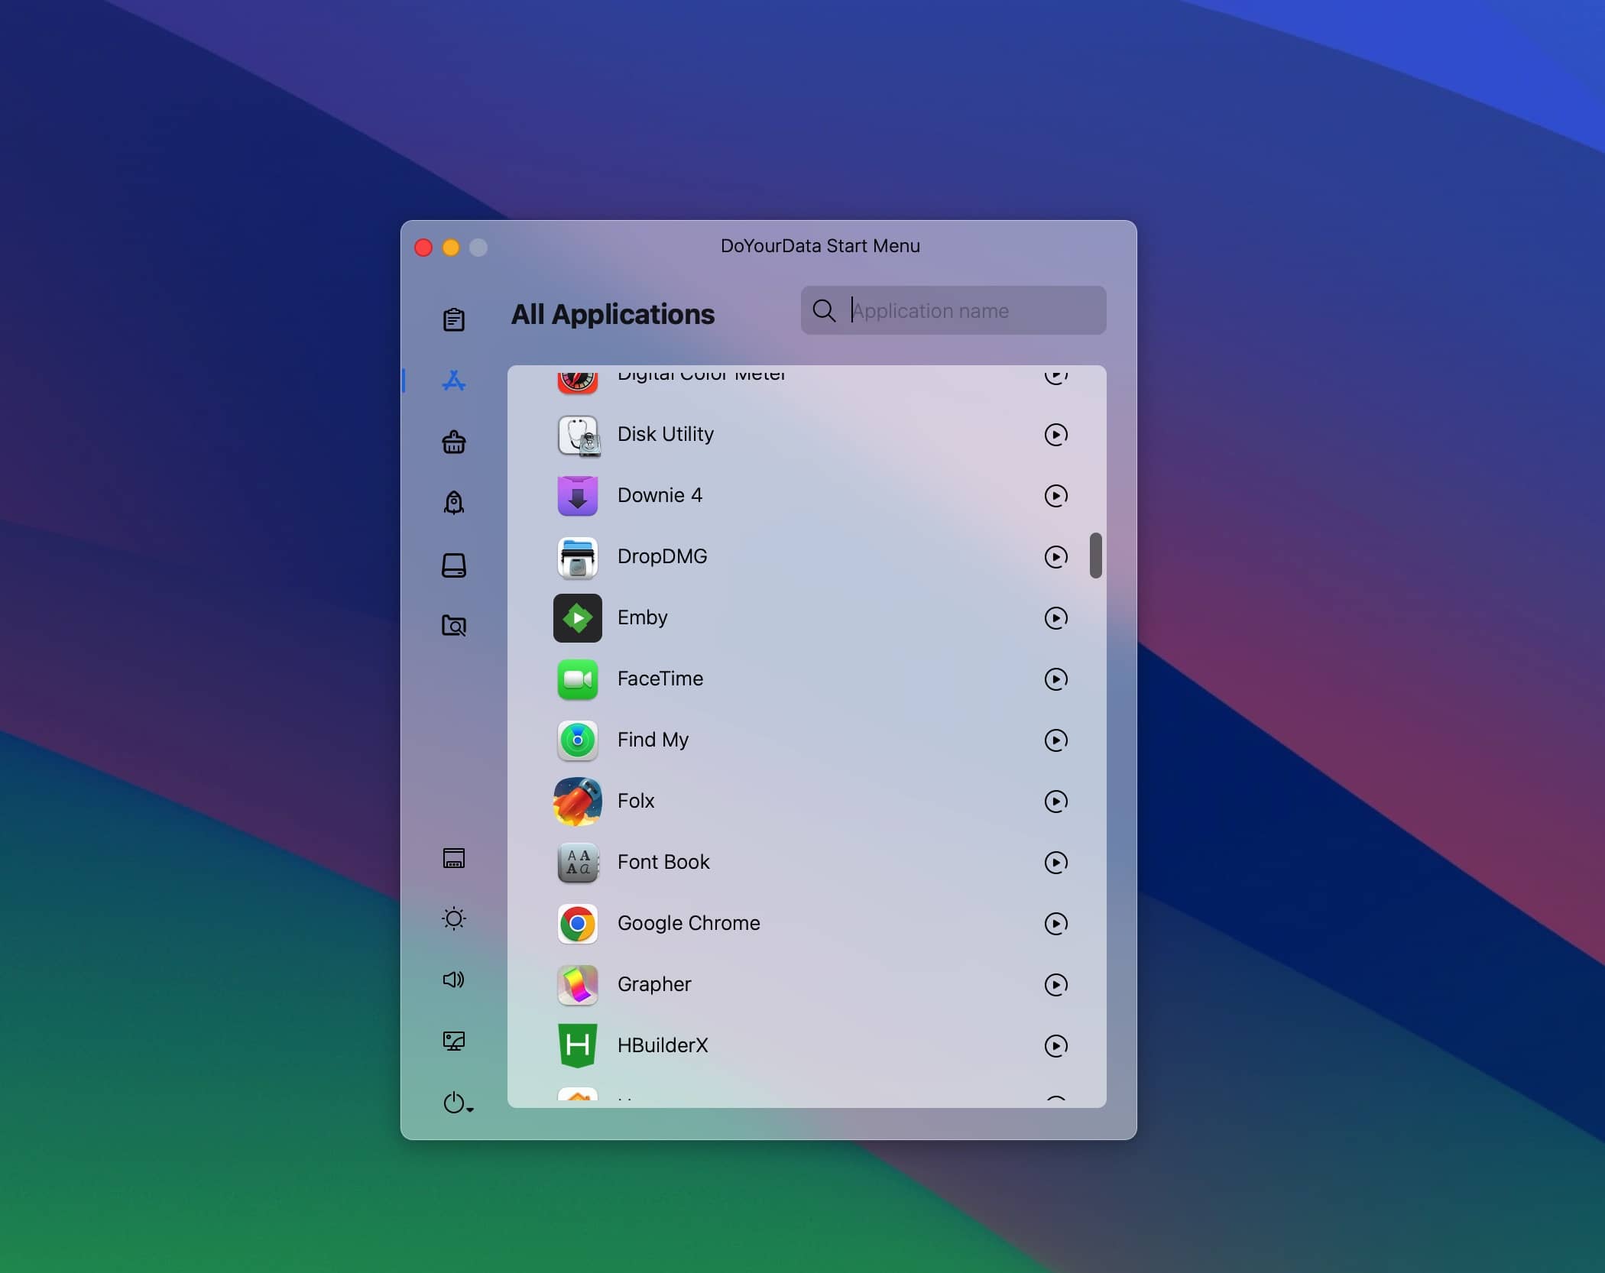Select the Disk Utility name text

pyautogui.click(x=666, y=434)
